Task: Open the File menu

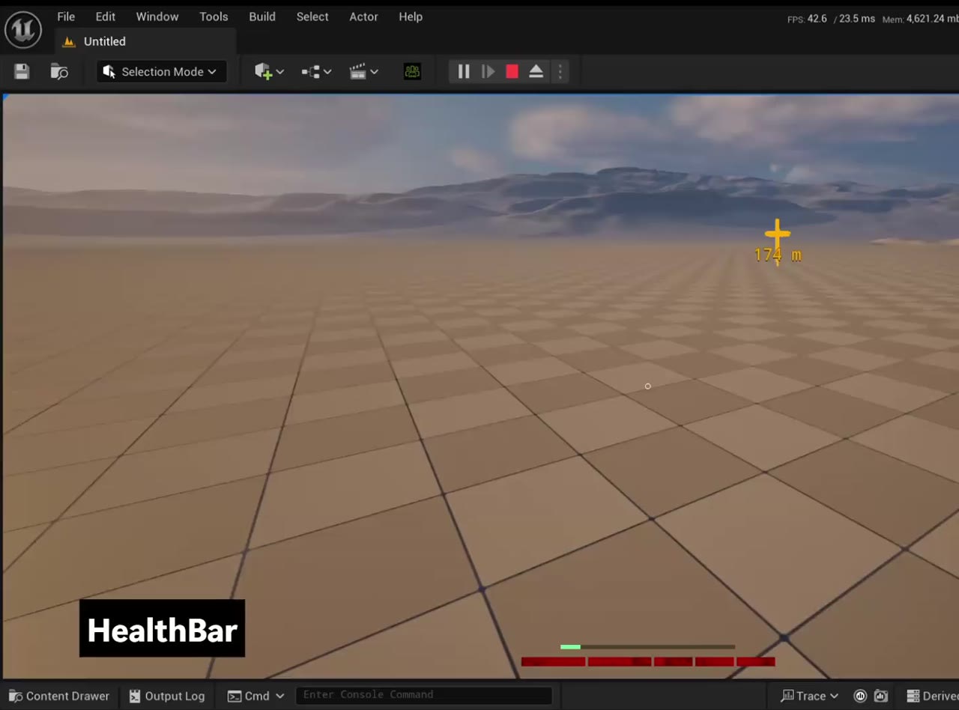Action: tap(66, 16)
